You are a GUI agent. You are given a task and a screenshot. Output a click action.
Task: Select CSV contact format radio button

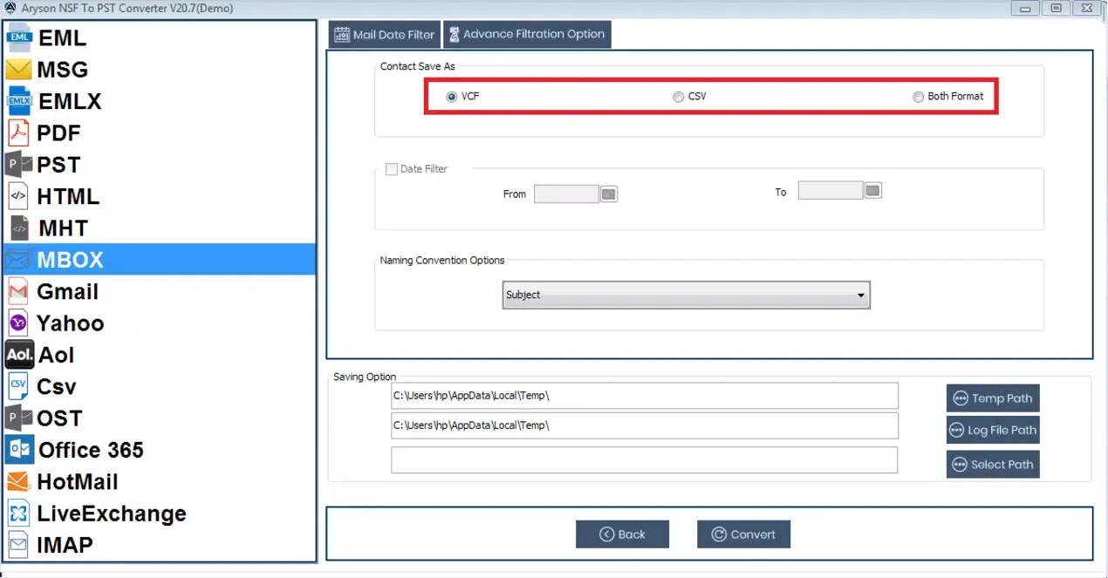point(678,97)
